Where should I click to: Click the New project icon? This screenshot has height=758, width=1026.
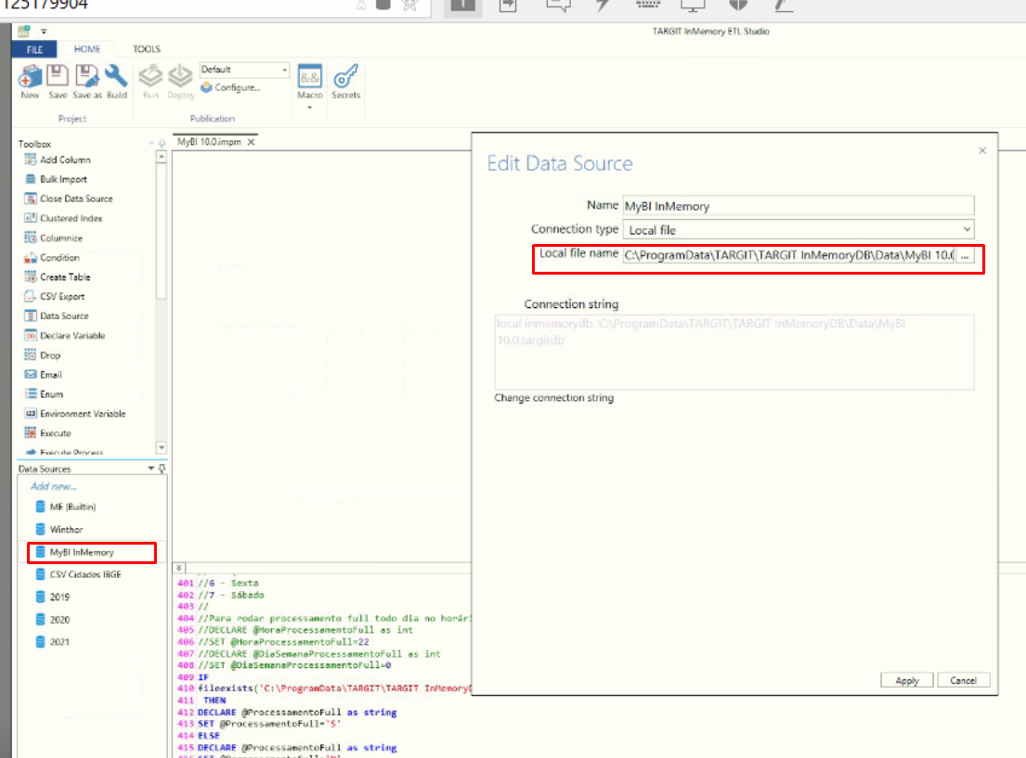(x=30, y=76)
